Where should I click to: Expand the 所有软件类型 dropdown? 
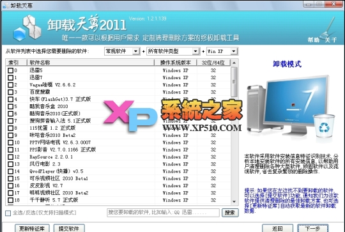(173, 51)
